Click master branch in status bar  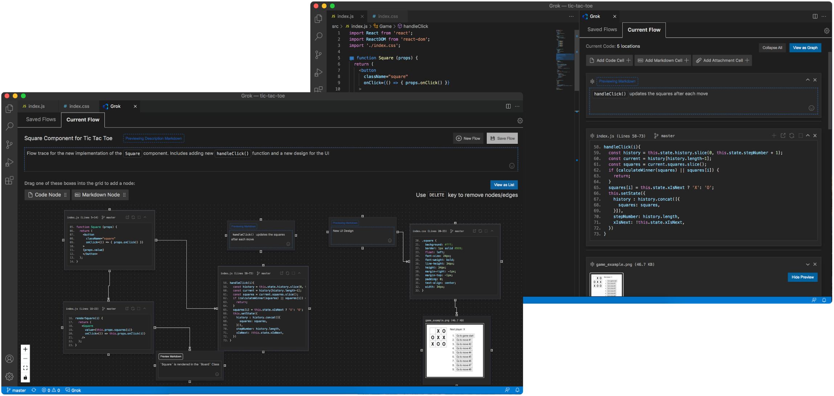click(x=16, y=390)
